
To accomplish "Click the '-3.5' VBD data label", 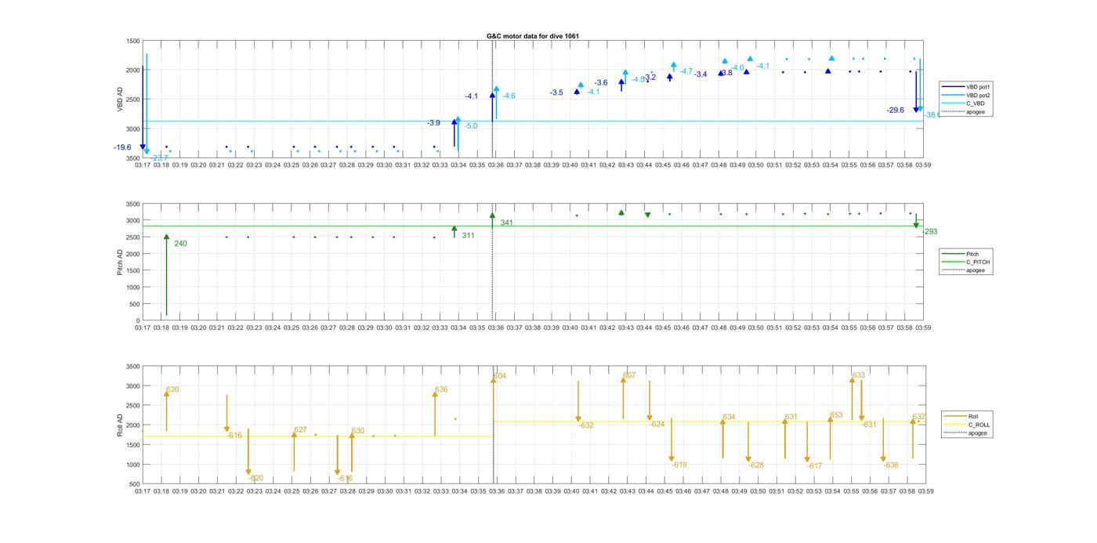I will [556, 92].
